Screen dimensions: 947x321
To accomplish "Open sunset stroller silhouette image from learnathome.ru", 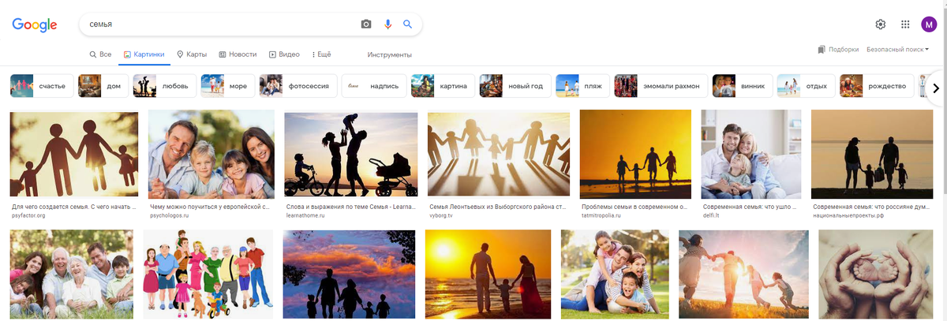I will (351, 155).
